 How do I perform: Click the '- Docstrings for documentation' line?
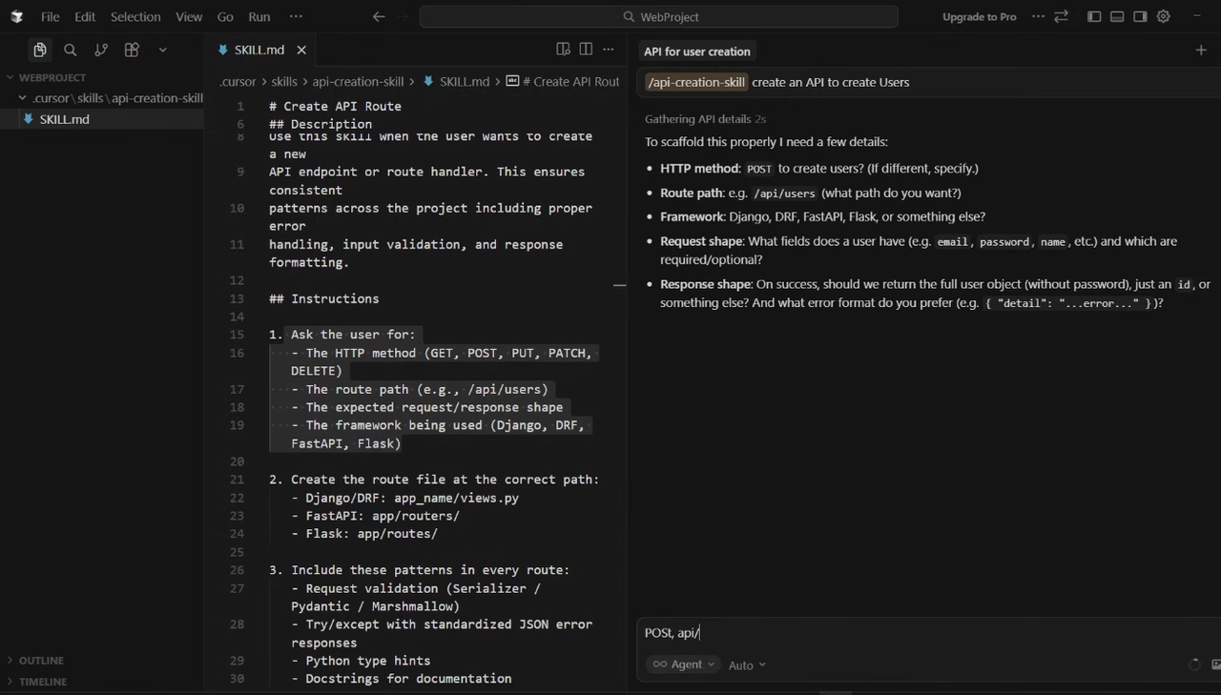tap(402, 679)
